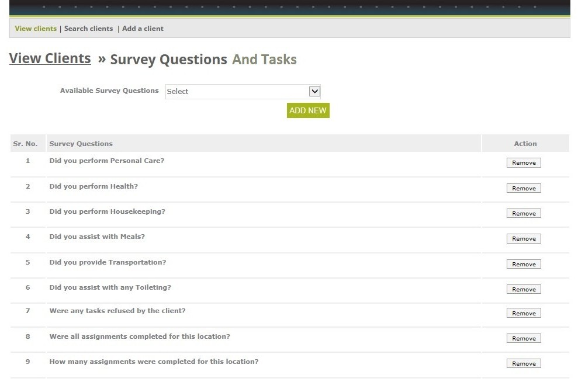Go to the Search clients menu item

click(88, 29)
